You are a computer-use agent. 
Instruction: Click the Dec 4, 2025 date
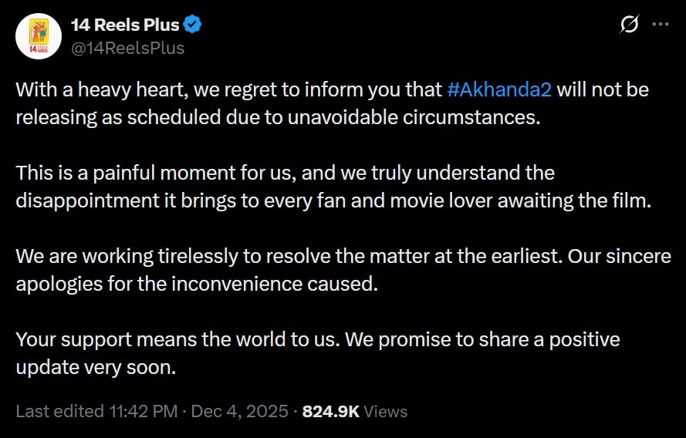click(x=238, y=411)
